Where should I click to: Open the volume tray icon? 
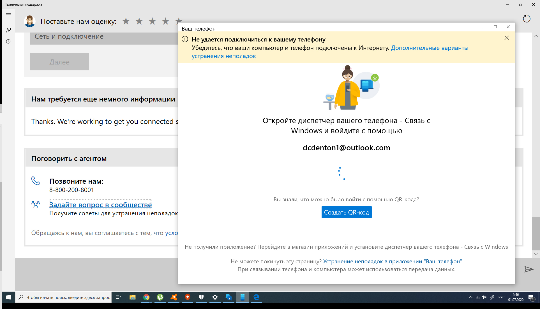click(484, 298)
